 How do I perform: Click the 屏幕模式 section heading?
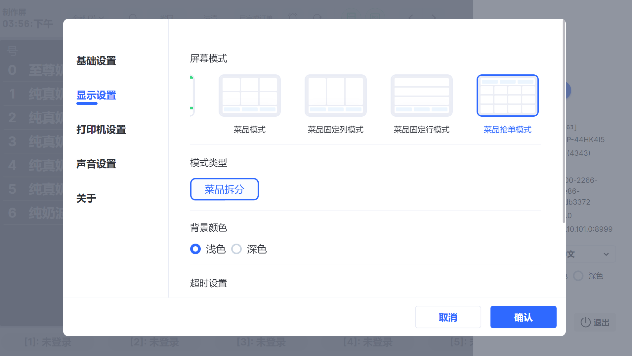[209, 59]
